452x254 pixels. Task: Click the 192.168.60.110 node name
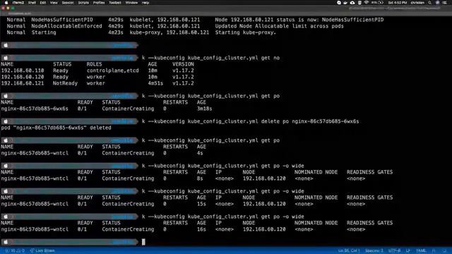point(23,71)
